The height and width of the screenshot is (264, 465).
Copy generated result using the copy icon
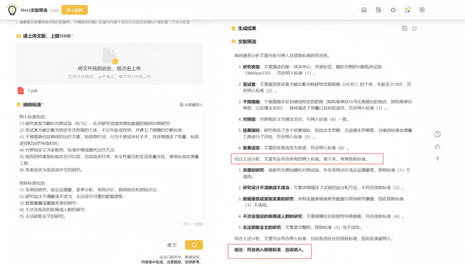(404, 28)
